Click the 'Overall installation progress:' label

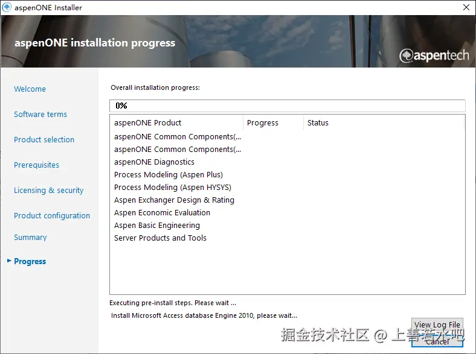[155, 87]
